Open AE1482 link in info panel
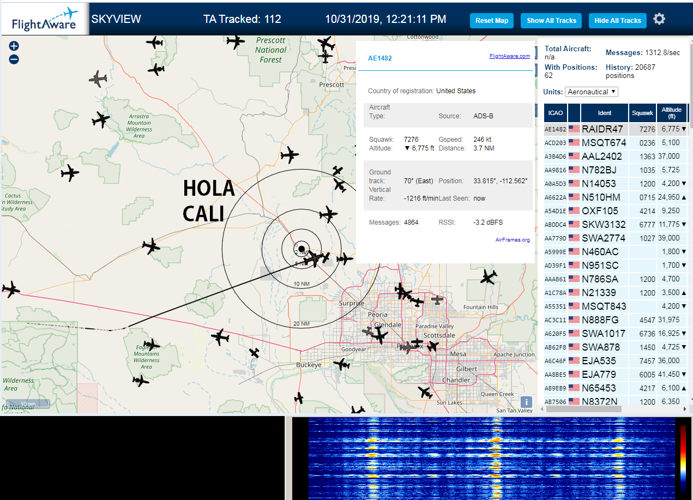This screenshot has height=500, width=693. pos(380,58)
